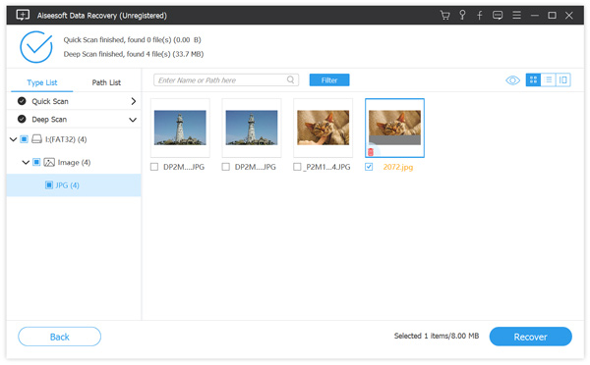Screen dimensions: 590x365
Task: Open the hamburger menu icon
Action: click(x=516, y=15)
